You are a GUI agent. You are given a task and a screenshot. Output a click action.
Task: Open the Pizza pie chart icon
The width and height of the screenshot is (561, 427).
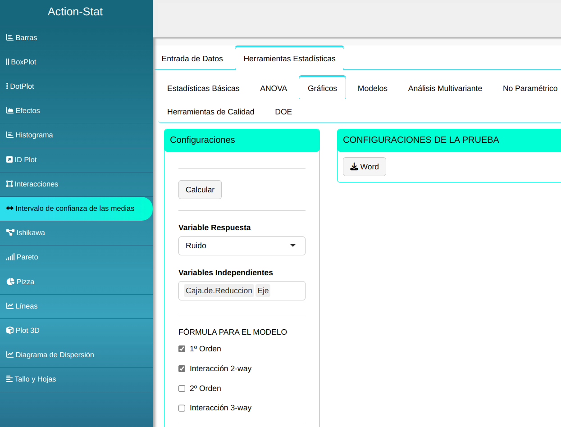(10, 282)
